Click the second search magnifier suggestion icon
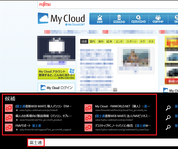The width and height of the screenshot is (178, 149). pos(168,118)
